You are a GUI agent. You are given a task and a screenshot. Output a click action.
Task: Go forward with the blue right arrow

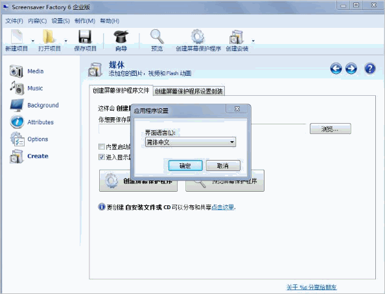(x=351, y=68)
